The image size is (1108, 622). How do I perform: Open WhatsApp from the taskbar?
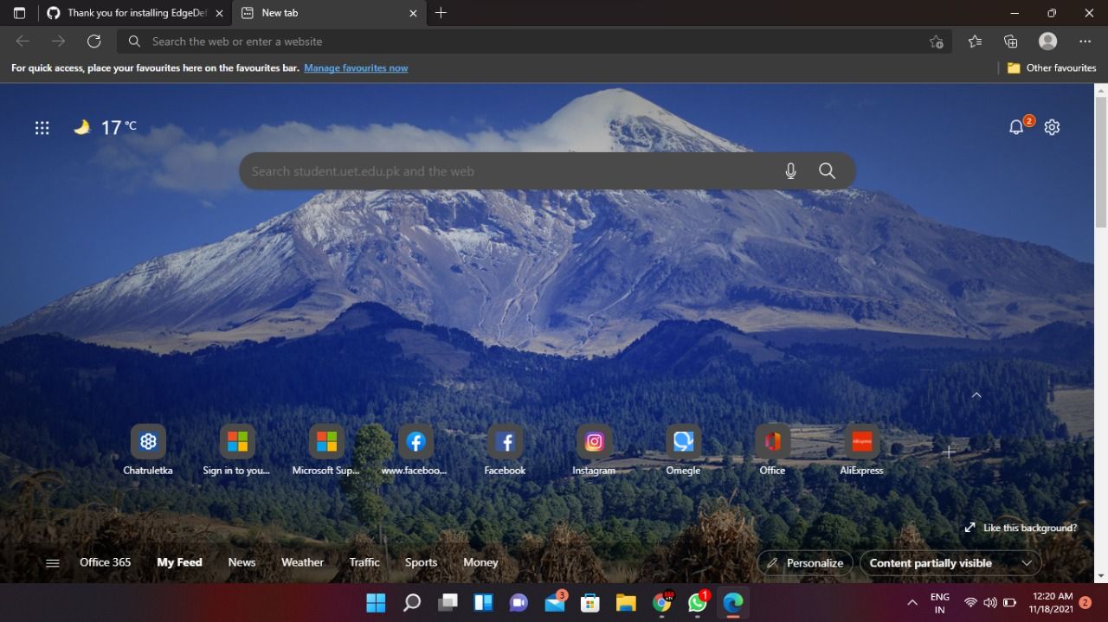click(x=697, y=602)
